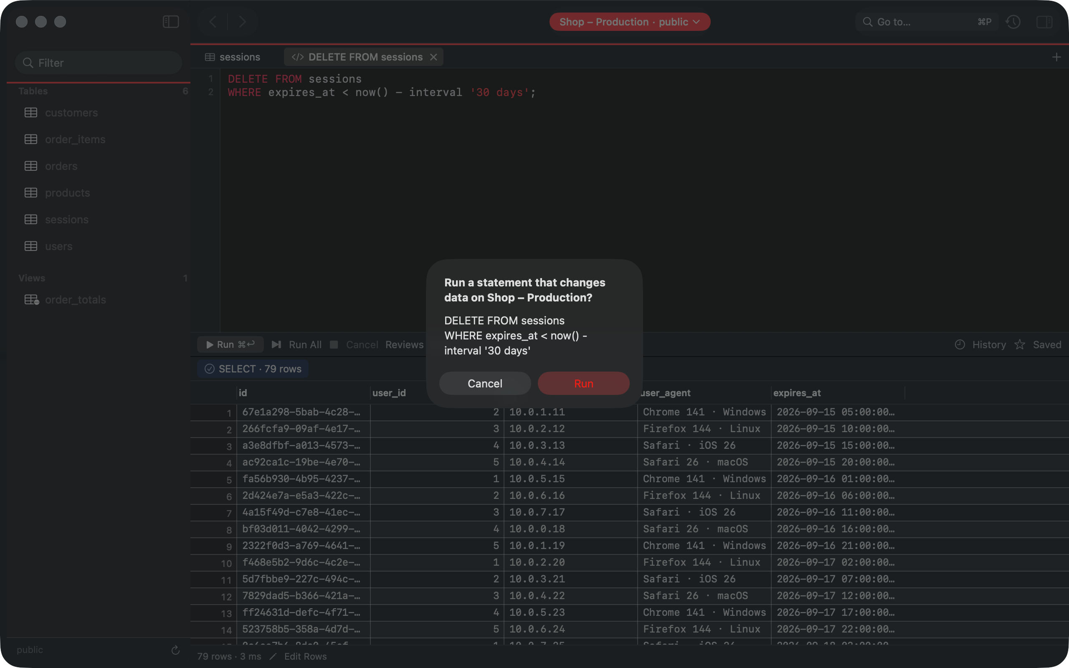Click the DELETE keyword in editor
Viewport: 1069px width, 668px height.
tap(248, 78)
